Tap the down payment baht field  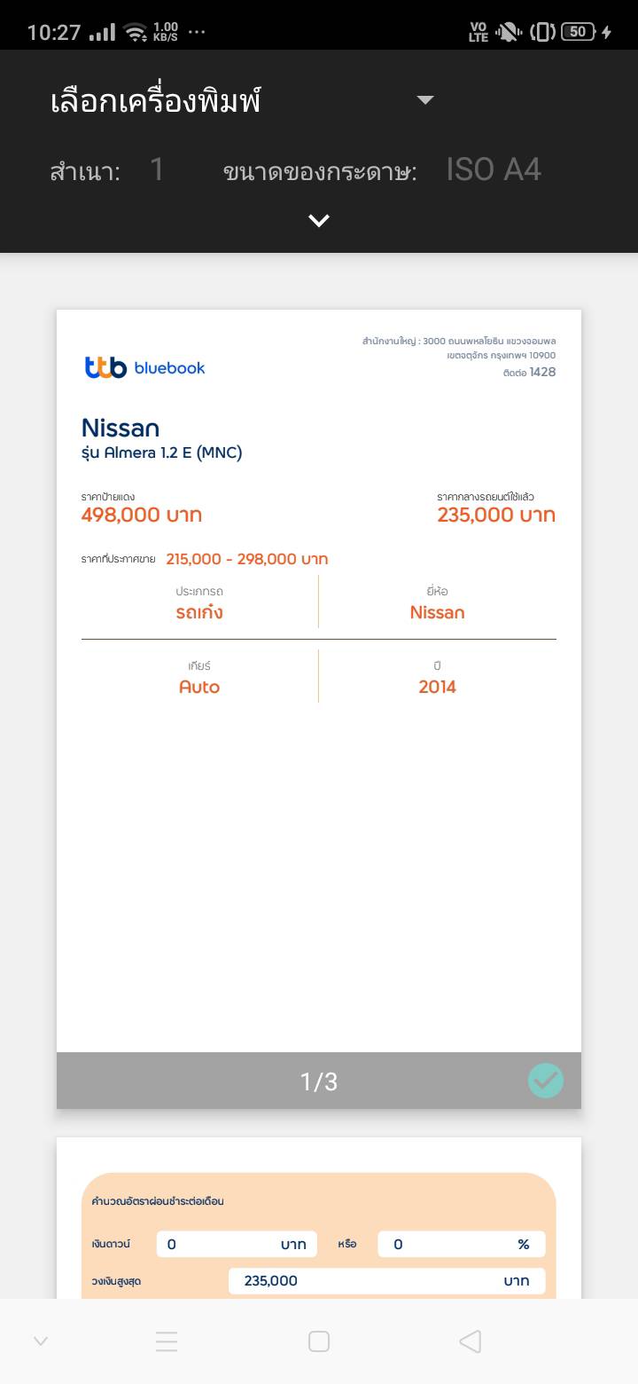point(236,1244)
